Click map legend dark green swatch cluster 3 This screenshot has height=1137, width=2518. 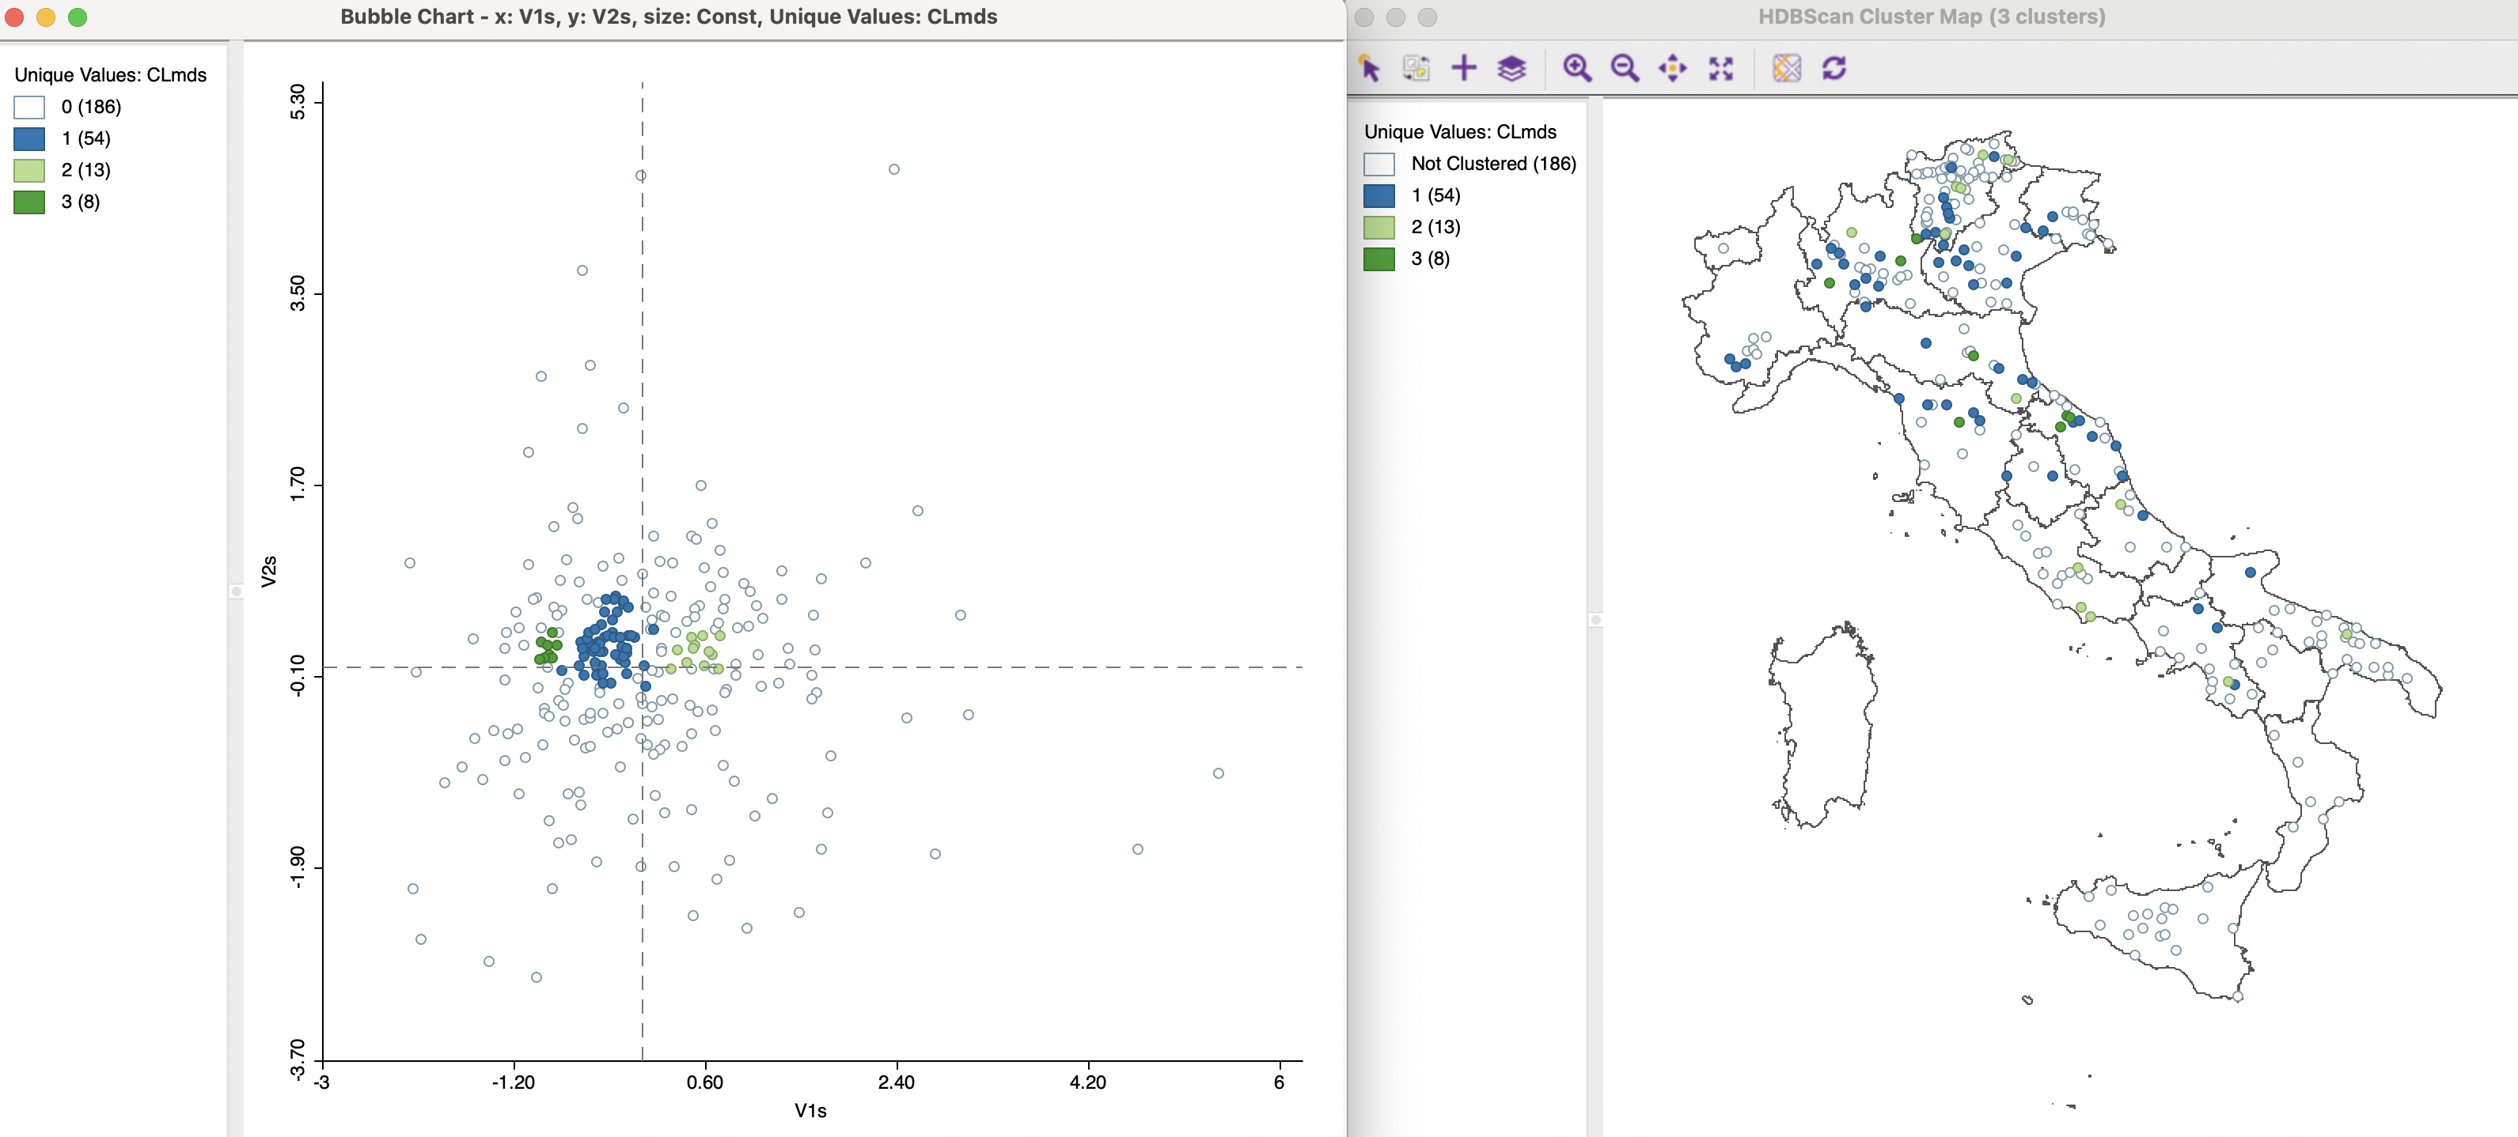click(x=1379, y=259)
